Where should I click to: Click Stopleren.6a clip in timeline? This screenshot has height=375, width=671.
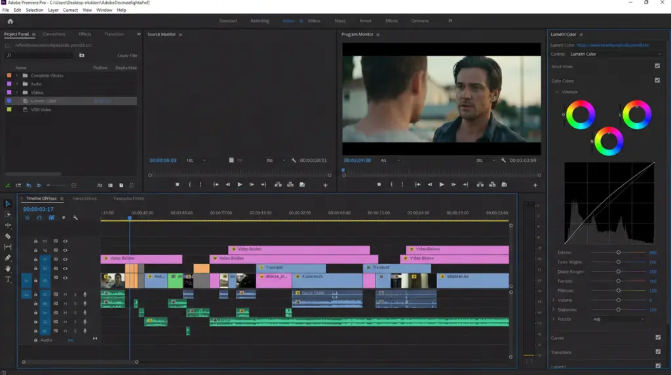coord(473,281)
